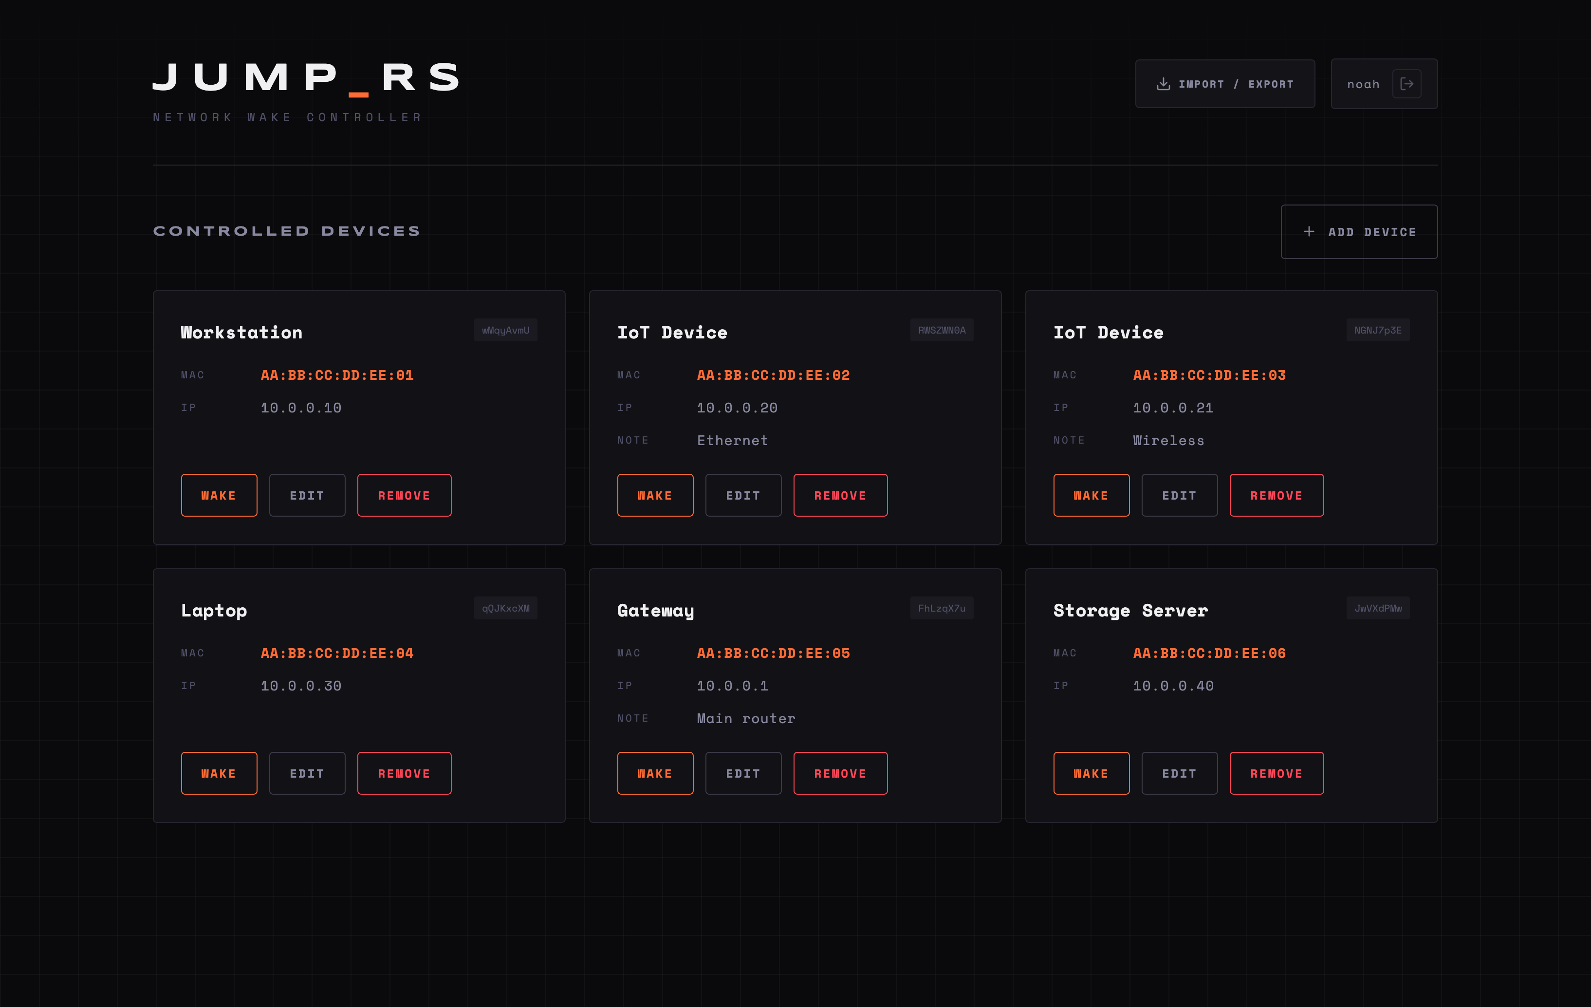1591x1007 pixels.
Task: Click the Network Wake Controller subtitle
Action: pyautogui.click(x=287, y=117)
